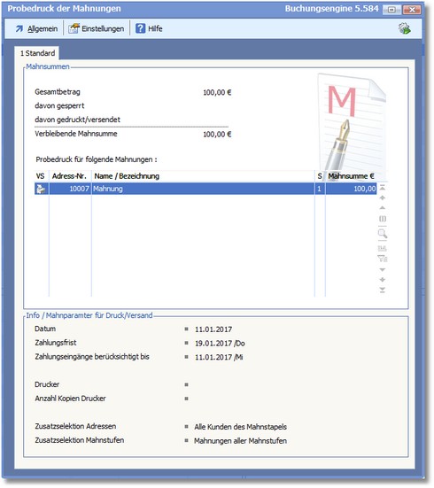Click the printer icon in the VS column

coord(41,189)
